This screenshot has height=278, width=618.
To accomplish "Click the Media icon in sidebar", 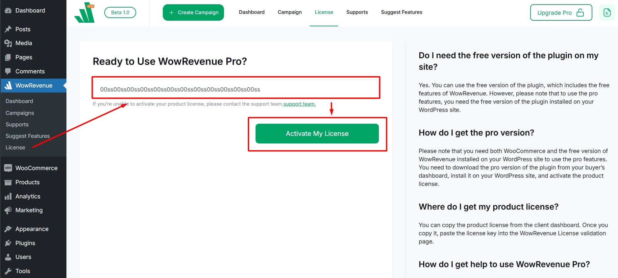I will (x=8, y=43).
